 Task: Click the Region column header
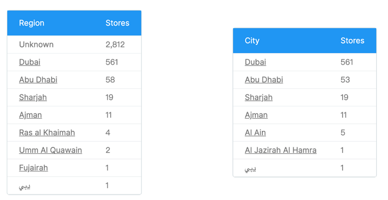click(x=32, y=23)
